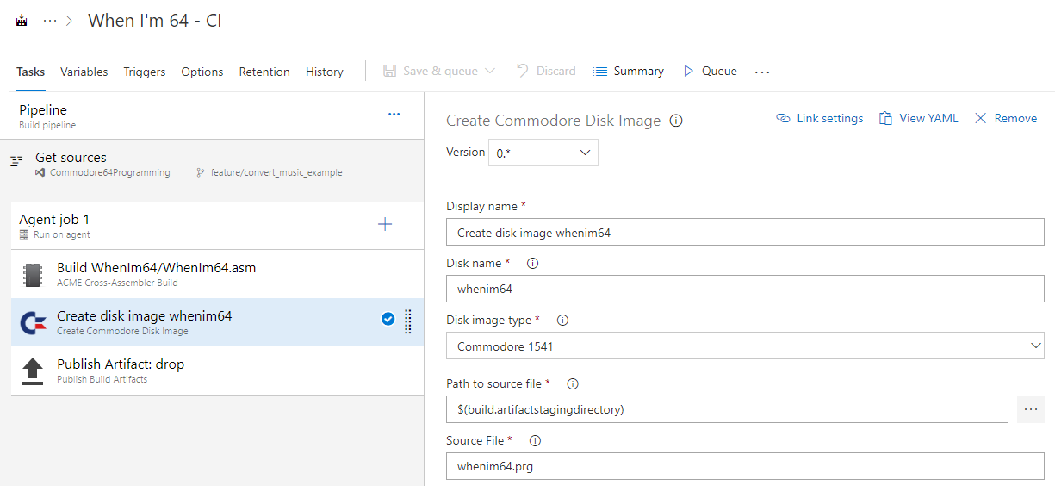The image size is (1055, 486).
Task: Click the info icon next to Disk image type
Action: (x=563, y=321)
